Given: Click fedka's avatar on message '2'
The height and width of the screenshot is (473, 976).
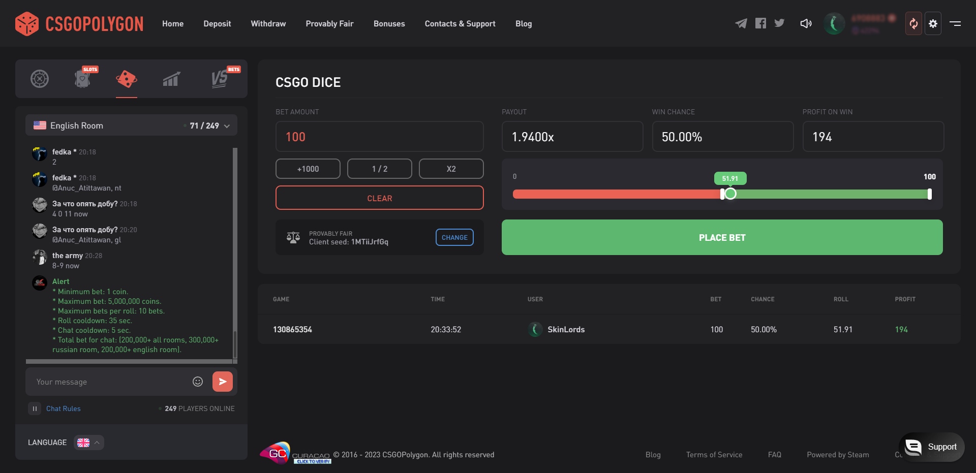Looking at the screenshot, I should 40,153.
